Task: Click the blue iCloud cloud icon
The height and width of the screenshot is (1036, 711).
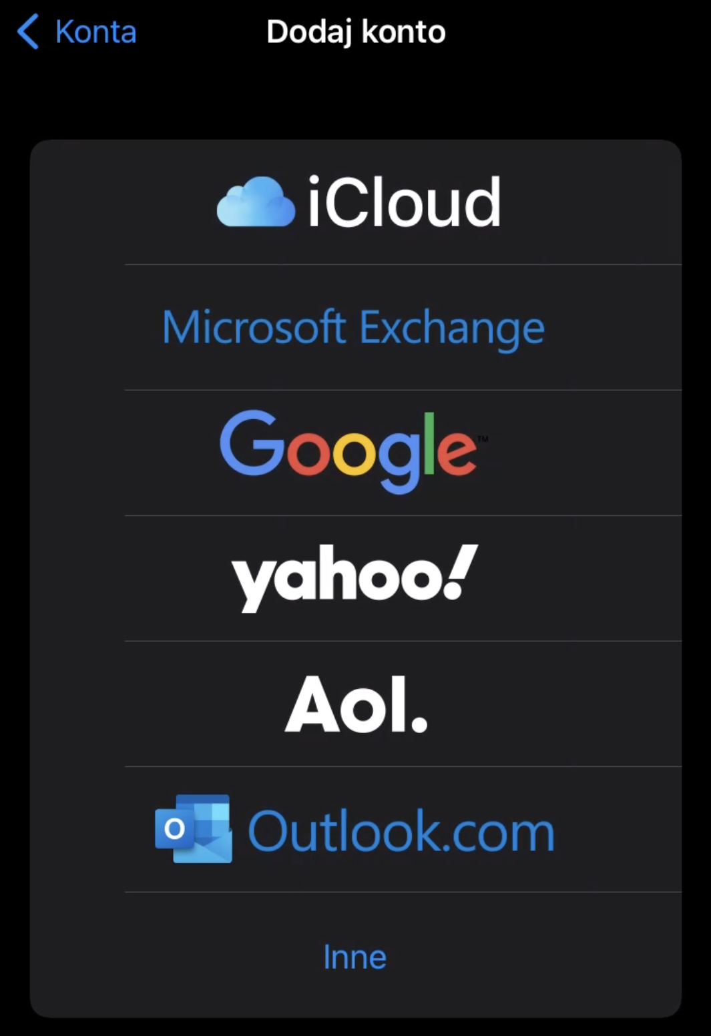Action: pyautogui.click(x=256, y=202)
